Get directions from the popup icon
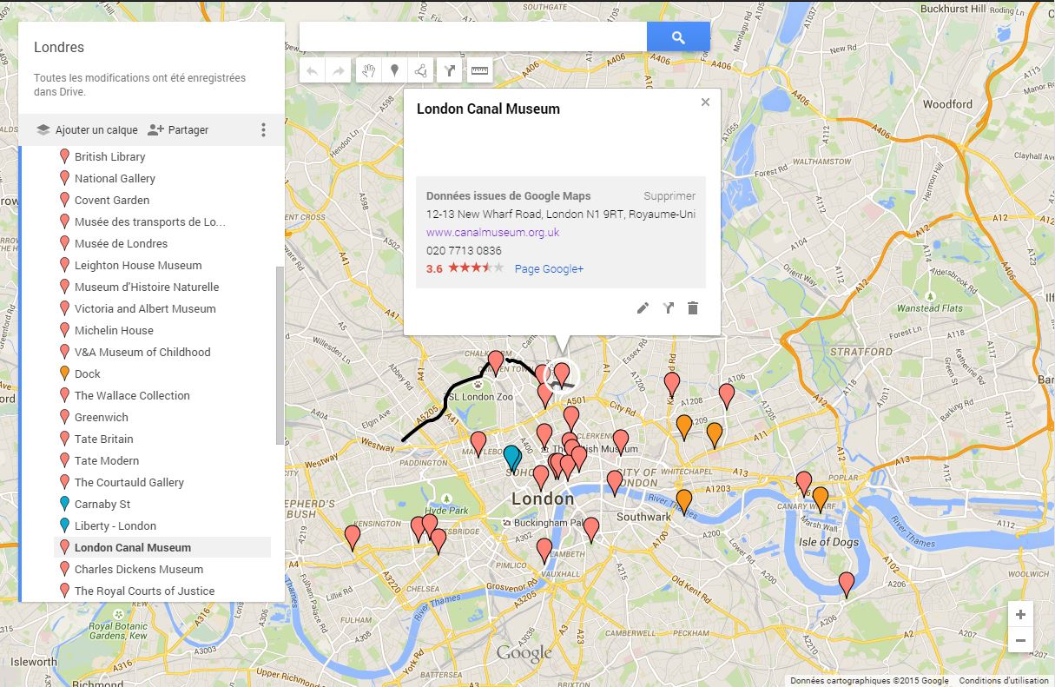 (668, 307)
